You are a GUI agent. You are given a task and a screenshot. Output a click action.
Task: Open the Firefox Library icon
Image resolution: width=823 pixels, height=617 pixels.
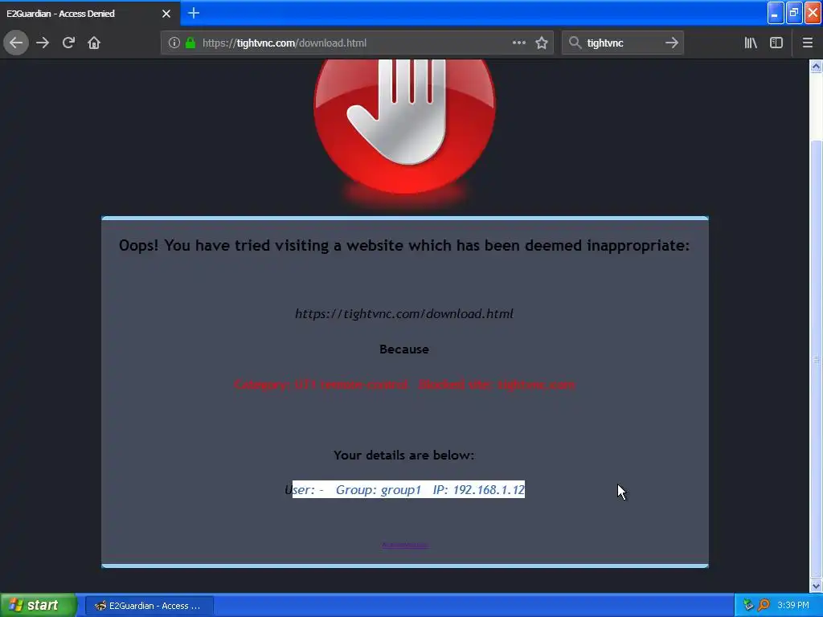751,43
